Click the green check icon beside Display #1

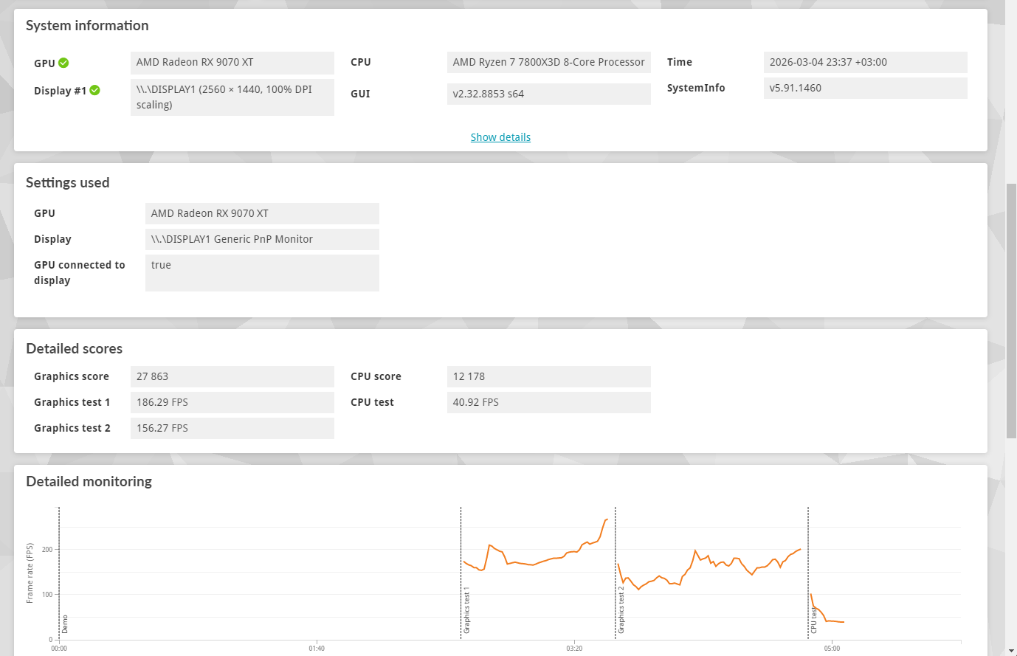[x=94, y=90]
